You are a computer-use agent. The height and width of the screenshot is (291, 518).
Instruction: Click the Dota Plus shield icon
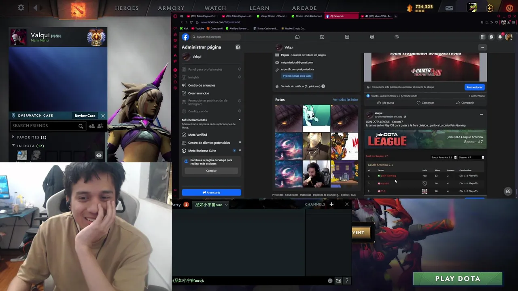(490, 8)
